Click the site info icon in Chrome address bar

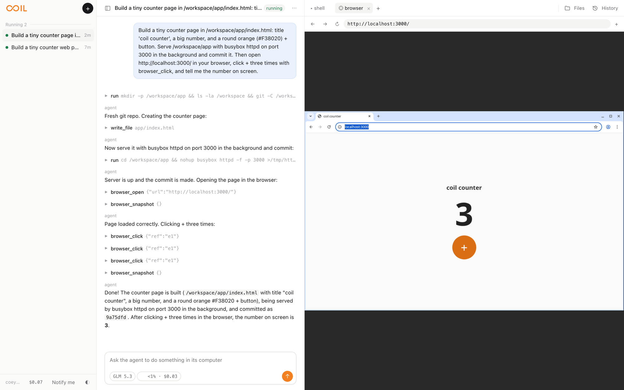(340, 127)
